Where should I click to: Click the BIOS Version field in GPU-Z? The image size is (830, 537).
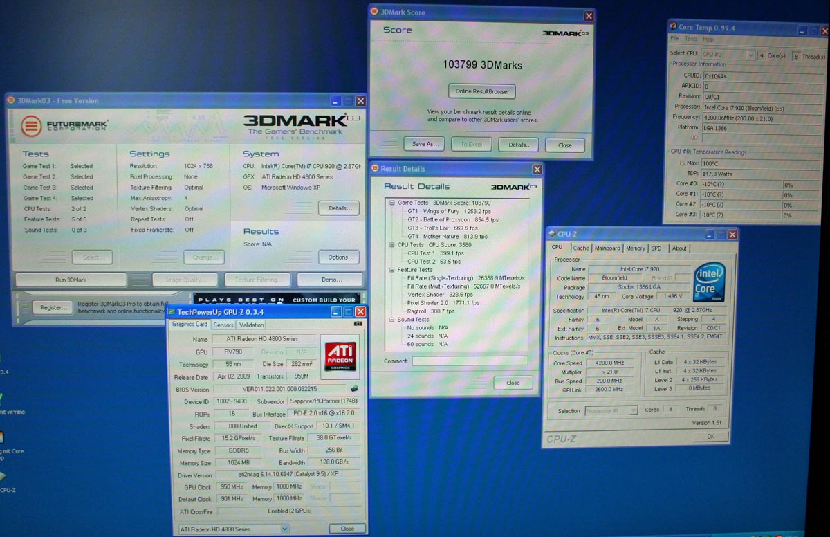click(x=279, y=390)
